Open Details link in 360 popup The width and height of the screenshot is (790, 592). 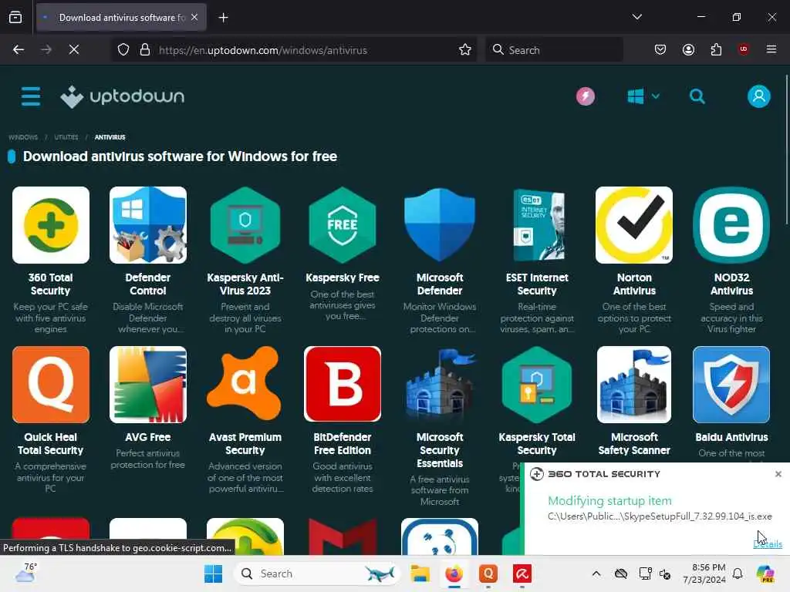(768, 544)
